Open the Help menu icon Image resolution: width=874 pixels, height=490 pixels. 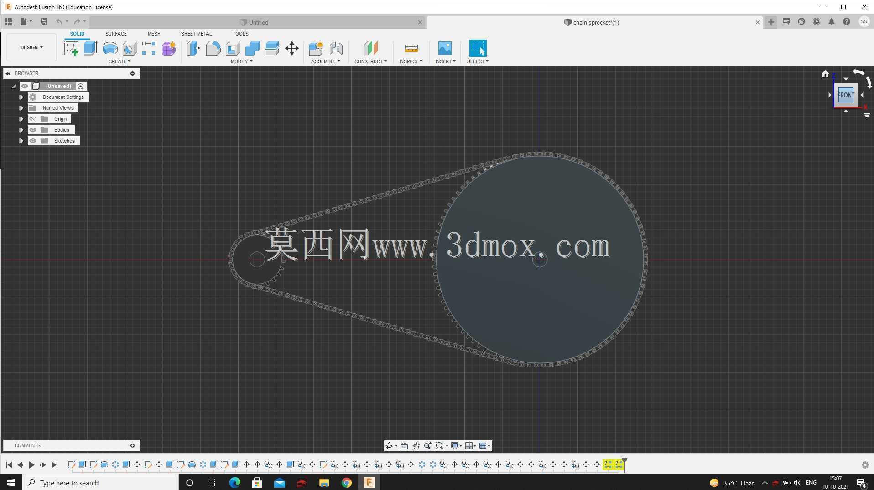click(x=847, y=22)
